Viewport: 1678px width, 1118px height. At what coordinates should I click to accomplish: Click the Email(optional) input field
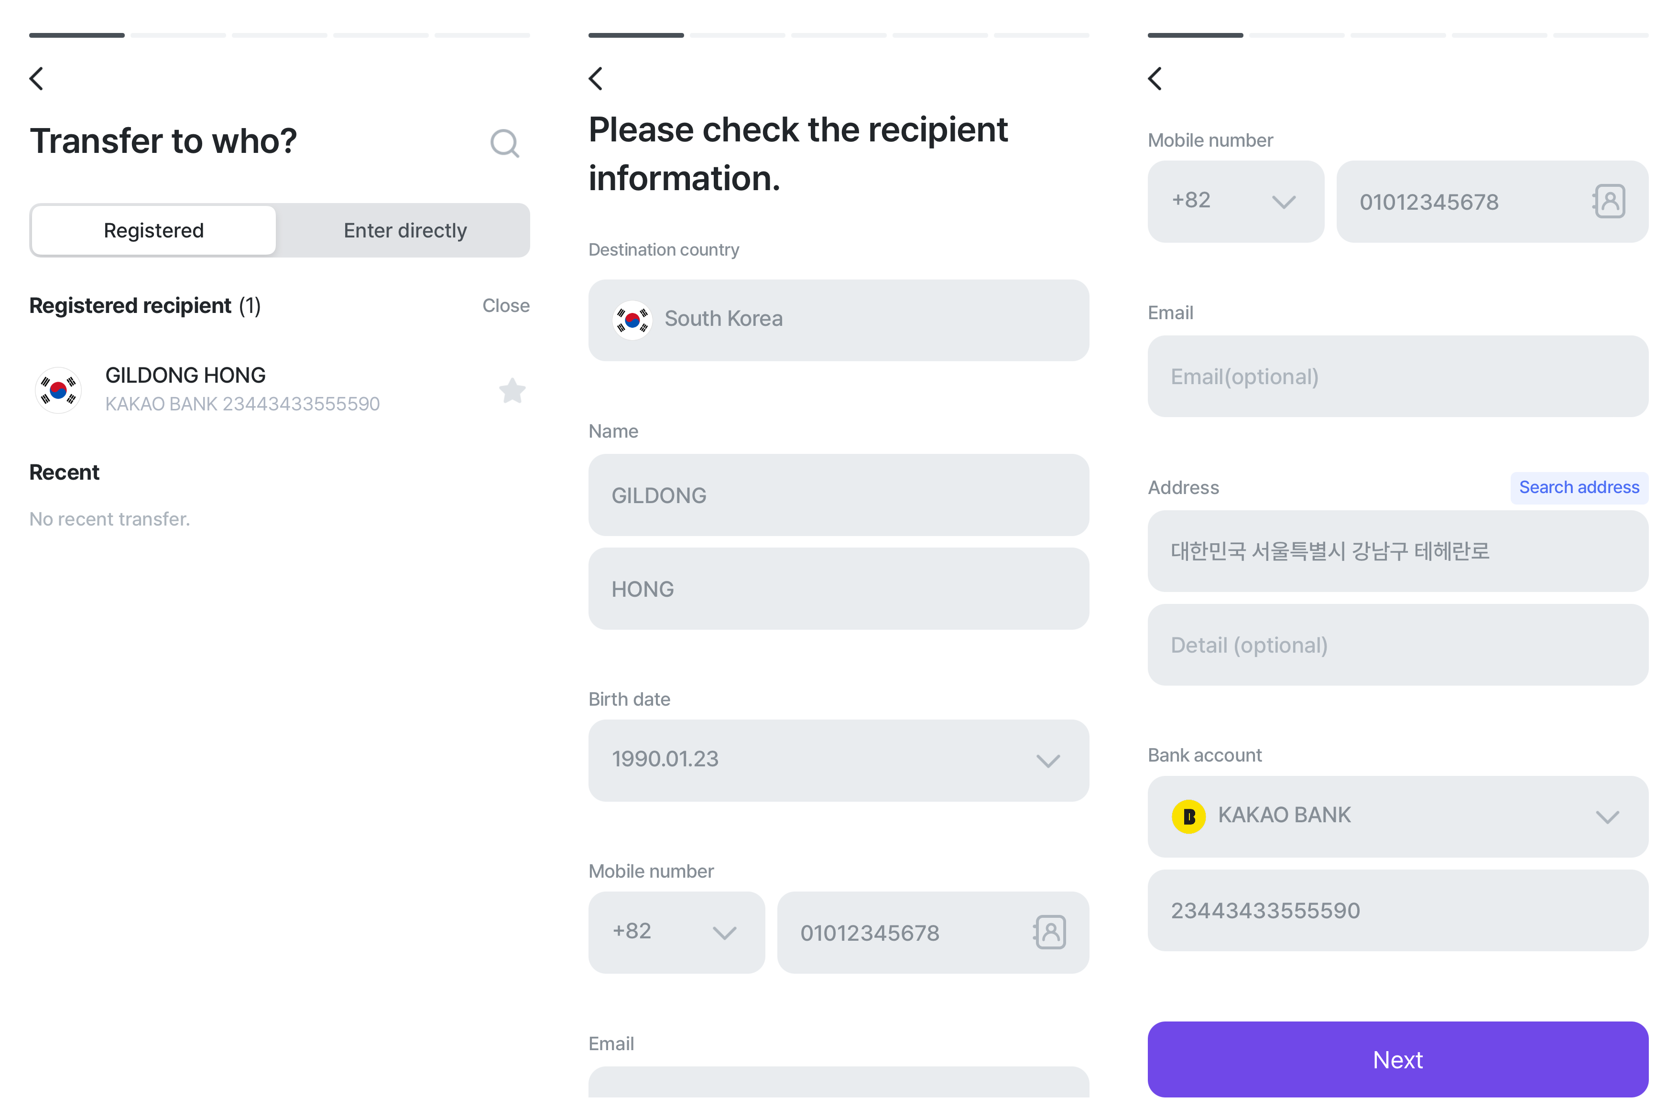click(x=1398, y=376)
